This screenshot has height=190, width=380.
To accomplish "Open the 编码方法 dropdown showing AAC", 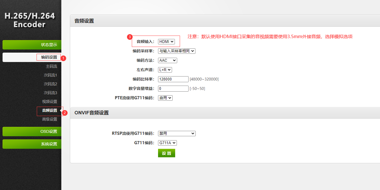I will (167, 60).
